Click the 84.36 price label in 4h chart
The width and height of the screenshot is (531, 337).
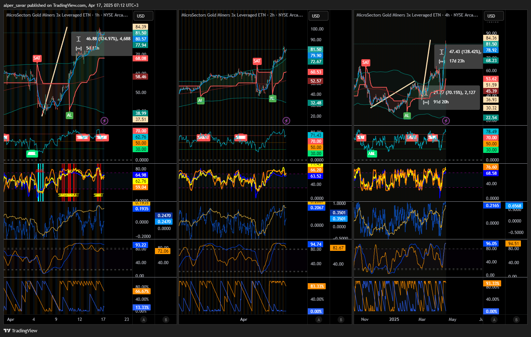491,38
